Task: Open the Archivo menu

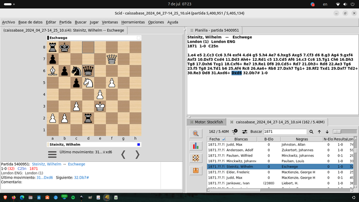Action: point(8,22)
